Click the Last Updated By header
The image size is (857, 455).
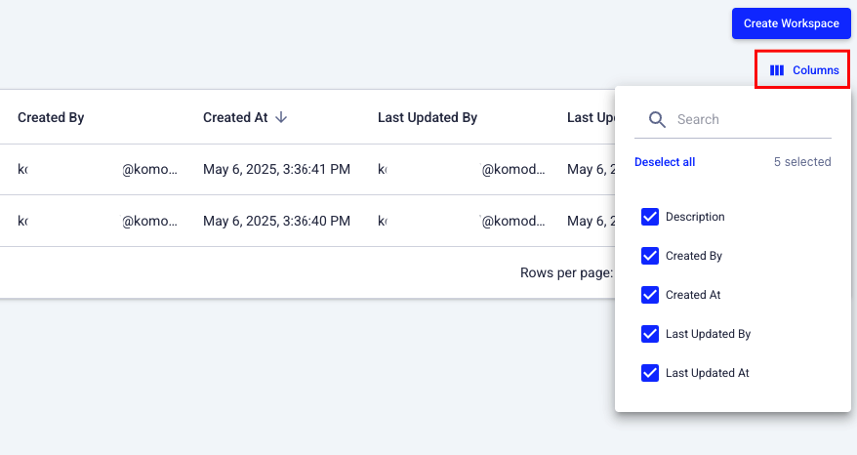click(x=428, y=117)
